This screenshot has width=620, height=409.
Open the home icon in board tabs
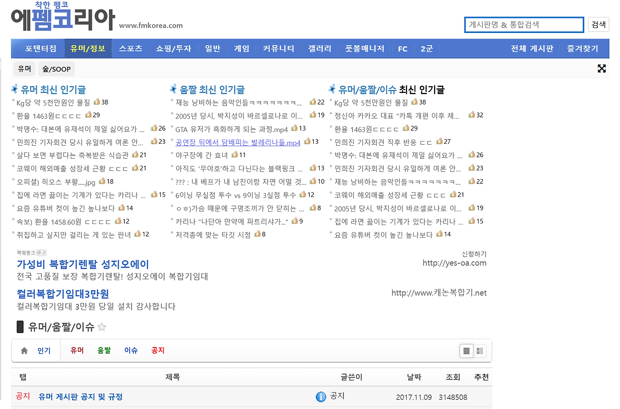24,351
